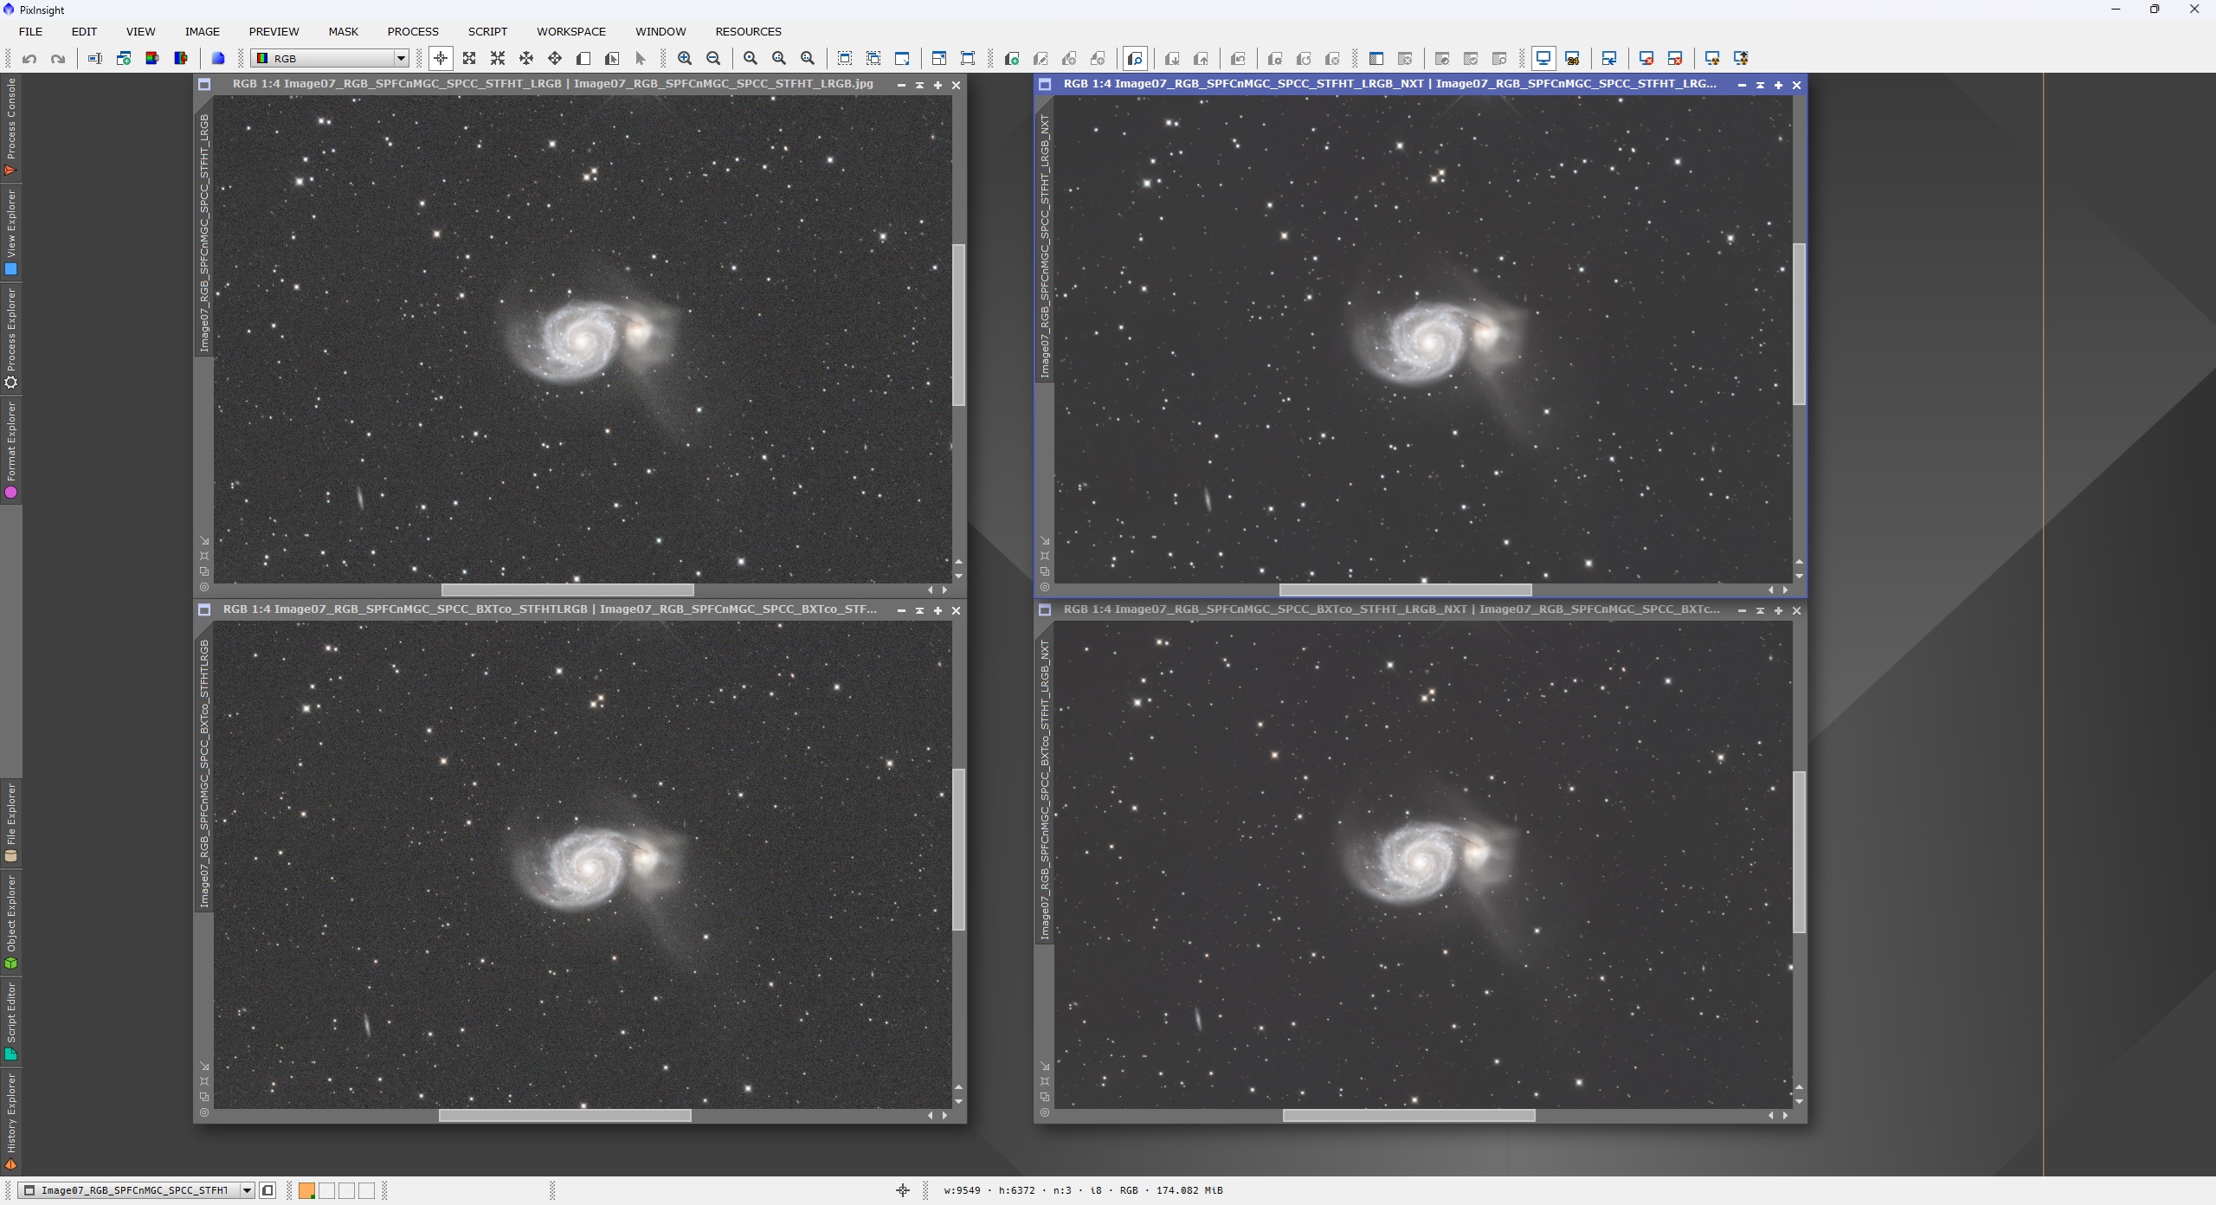Click horizontal scrollbar thumb of the bottom-right image
2216x1205 pixels.
pos(1408,1115)
